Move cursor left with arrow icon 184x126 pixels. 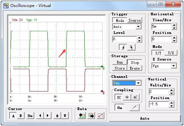(40, 116)
